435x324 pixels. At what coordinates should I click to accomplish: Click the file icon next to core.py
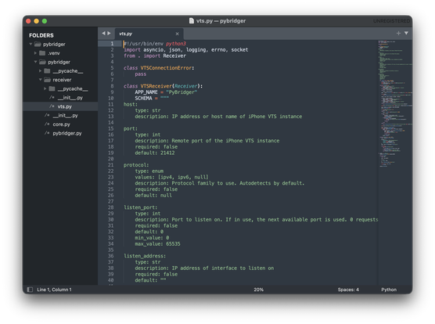[x=47, y=124]
